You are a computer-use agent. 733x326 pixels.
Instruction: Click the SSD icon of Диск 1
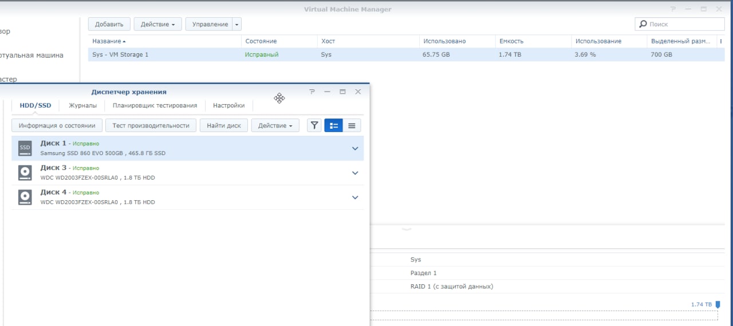(x=25, y=148)
